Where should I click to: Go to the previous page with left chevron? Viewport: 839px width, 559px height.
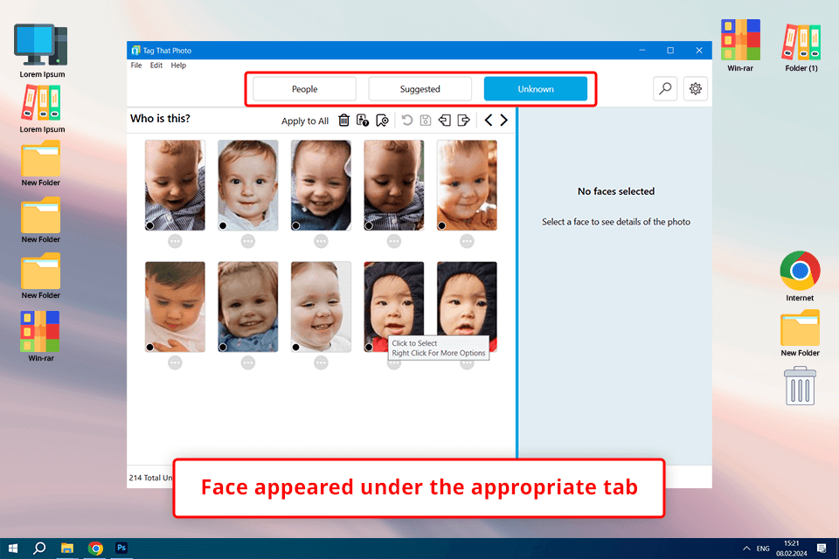tap(488, 120)
